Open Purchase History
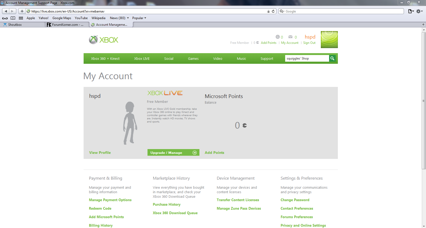This screenshot has height=228, width=426. click(167, 204)
